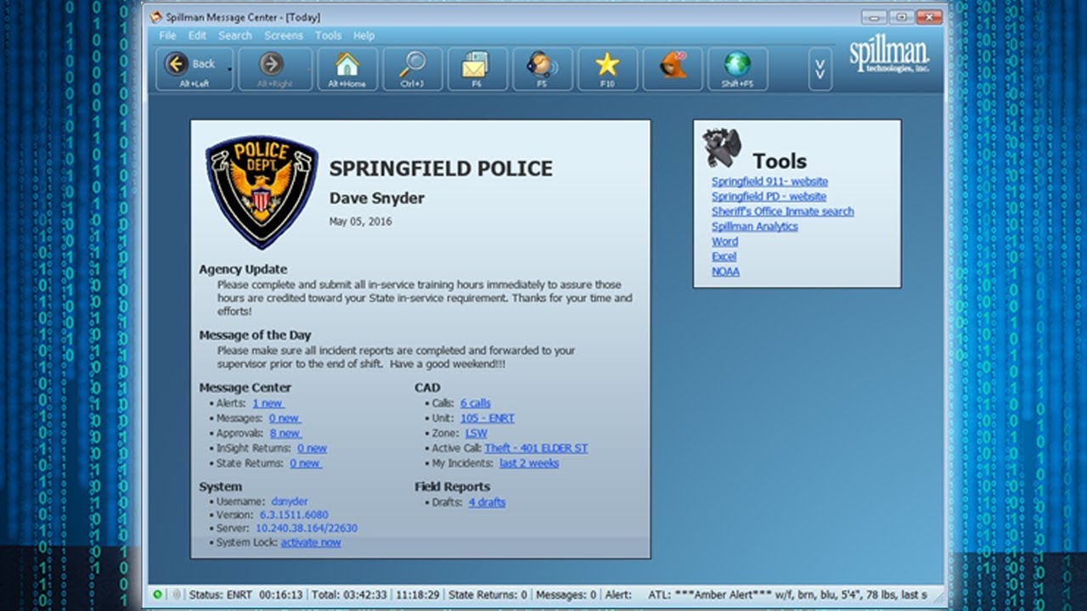Viewport: 1087px width, 611px height.
Task: View the 1 new Alerts link
Action: click(268, 403)
